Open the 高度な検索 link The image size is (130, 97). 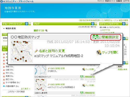pos(122,69)
